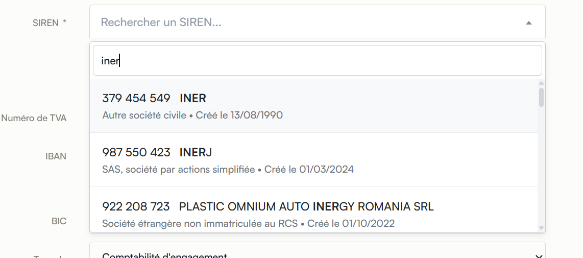Screen dimensions: 583x258
Task: Click the Numéro de TVA label
Action: 34,118
